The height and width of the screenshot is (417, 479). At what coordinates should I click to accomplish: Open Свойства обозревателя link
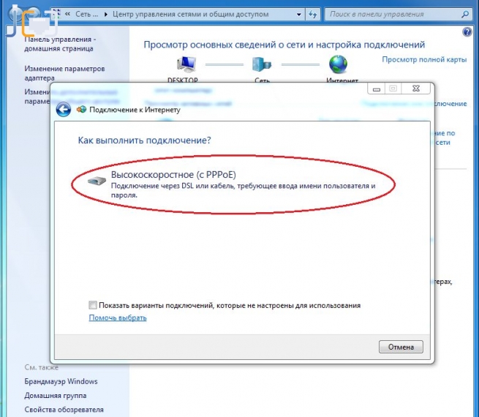pyautogui.click(x=64, y=410)
